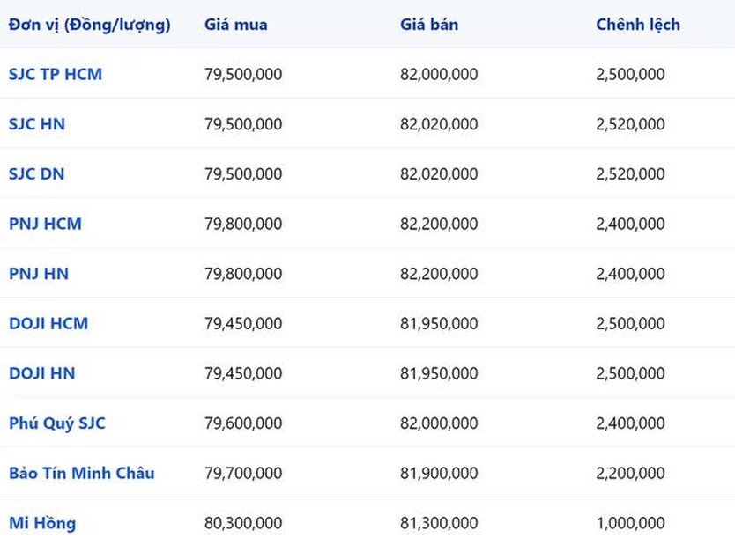Select Mi Hồng buy price 80,300,000

pyautogui.click(x=243, y=523)
